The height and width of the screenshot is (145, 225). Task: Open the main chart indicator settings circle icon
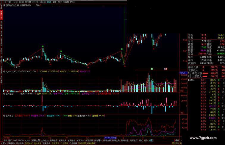click(x=18, y=5)
